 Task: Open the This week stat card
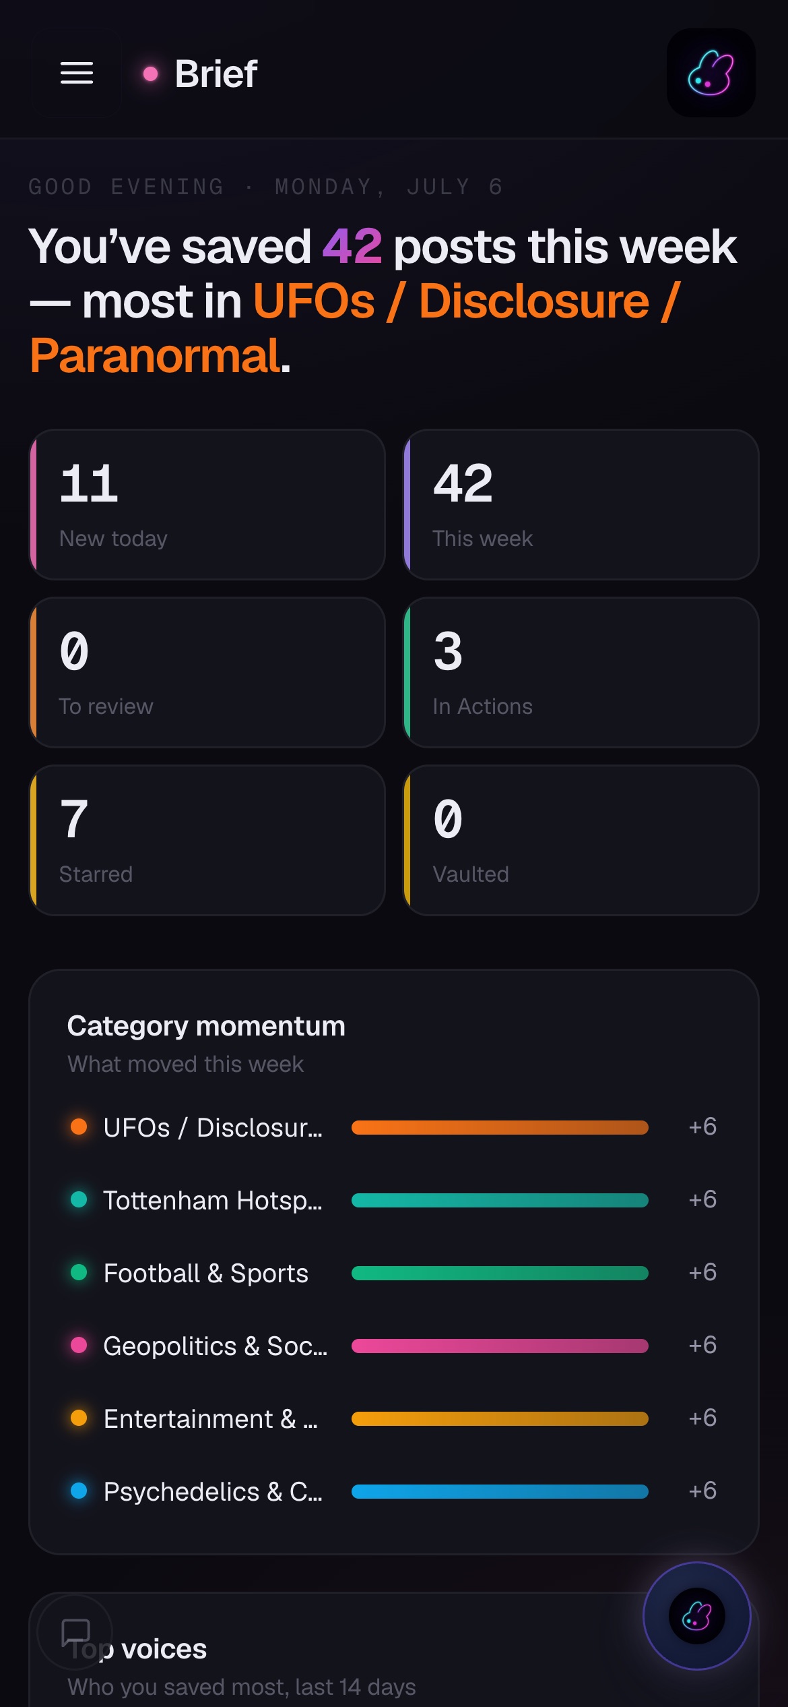tap(581, 504)
